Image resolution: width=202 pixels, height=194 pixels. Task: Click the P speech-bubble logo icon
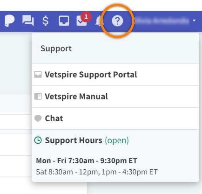tap(10, 21)
